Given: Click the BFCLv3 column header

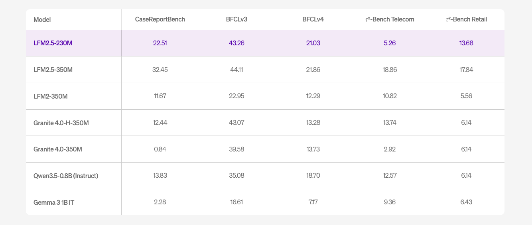Looking at the screenshot, I should tap(236, 19).
